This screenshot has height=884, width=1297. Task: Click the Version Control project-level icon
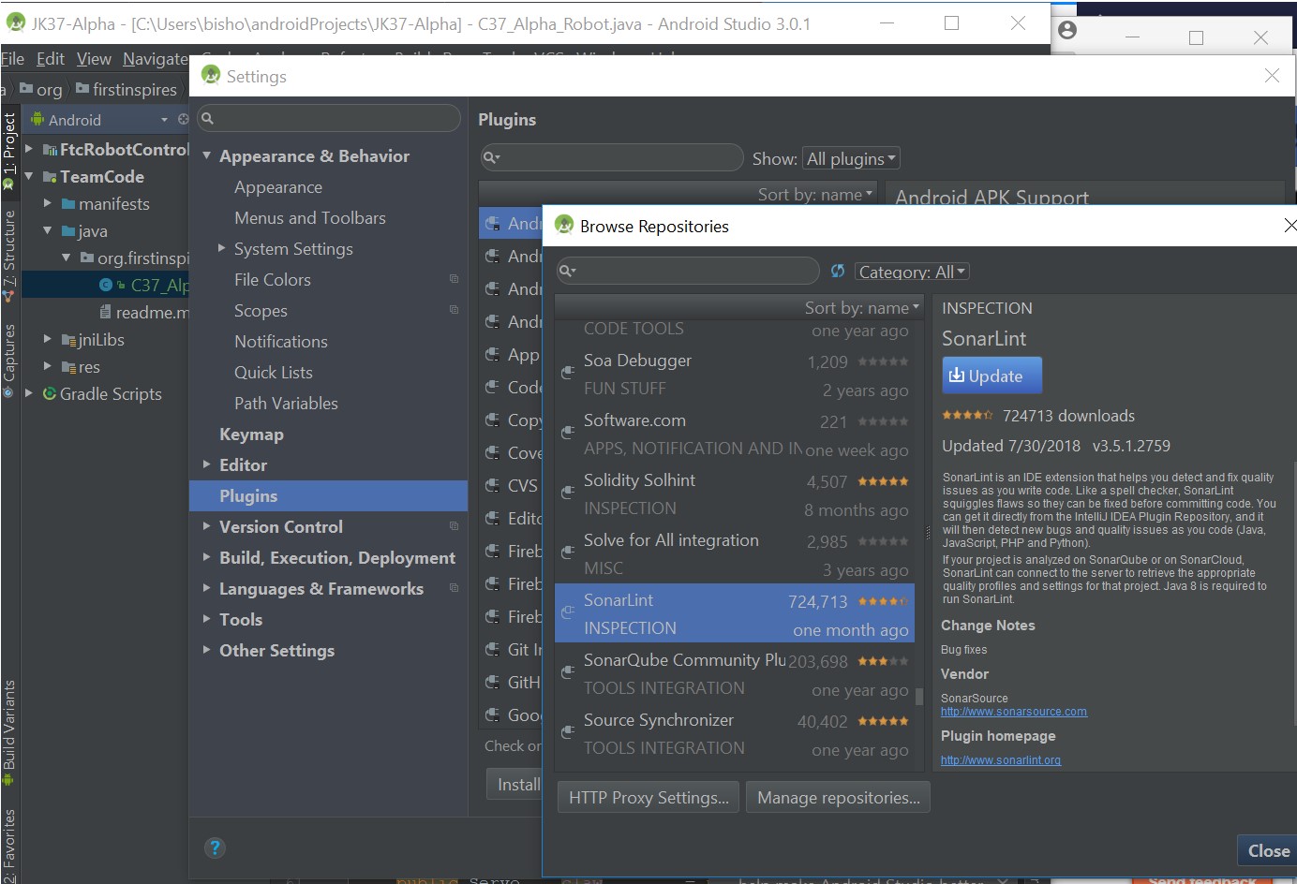(455, 526)
